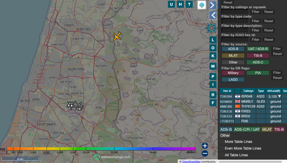
Task: Click the MLAT legend color label
Action: 267,129
